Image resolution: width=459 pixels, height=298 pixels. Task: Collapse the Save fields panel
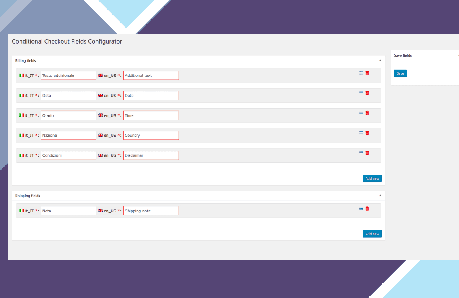coord(458,55)
